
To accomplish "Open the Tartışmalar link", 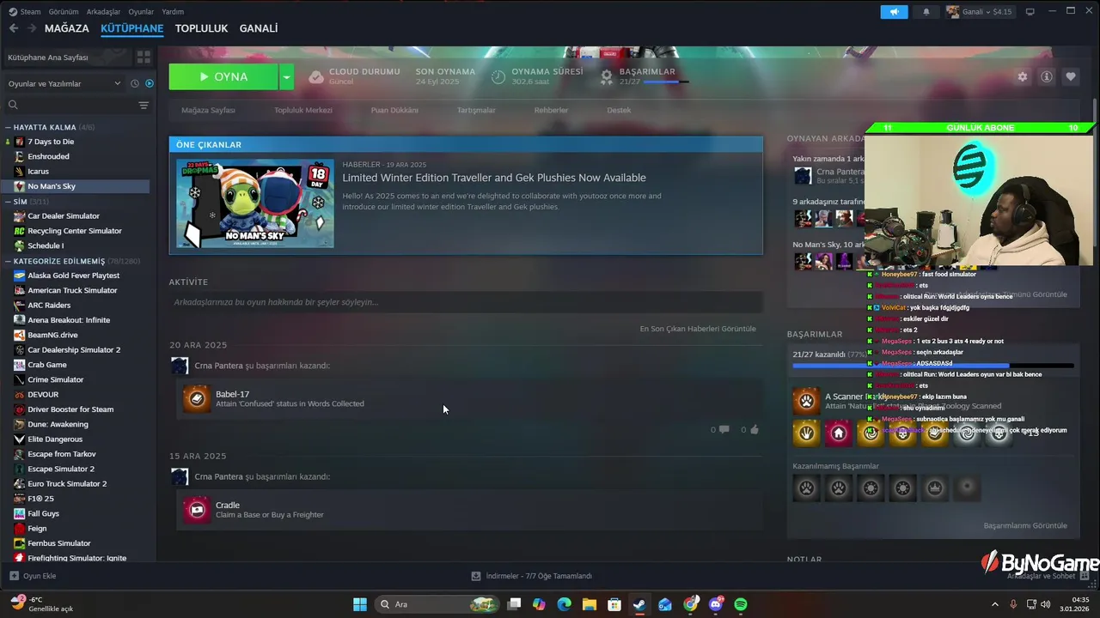I will tap(476, 110).
